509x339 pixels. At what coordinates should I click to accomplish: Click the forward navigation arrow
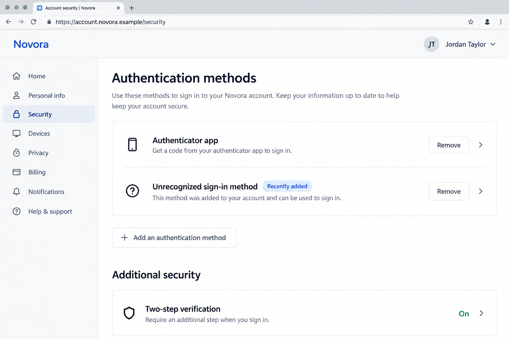(x=21, y=22)
